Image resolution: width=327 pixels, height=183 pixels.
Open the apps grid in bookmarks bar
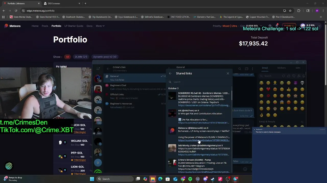point(3,17)
